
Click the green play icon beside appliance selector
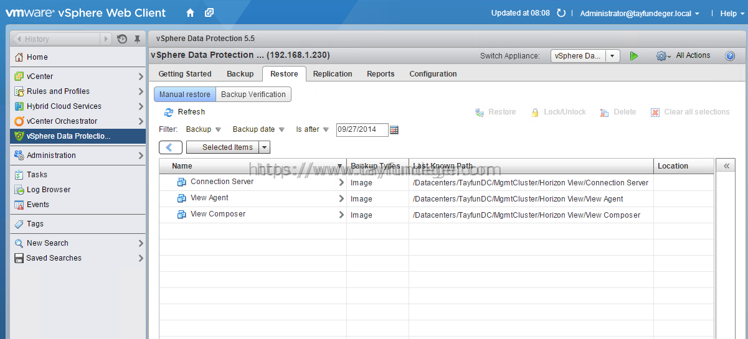coord(634,55)
